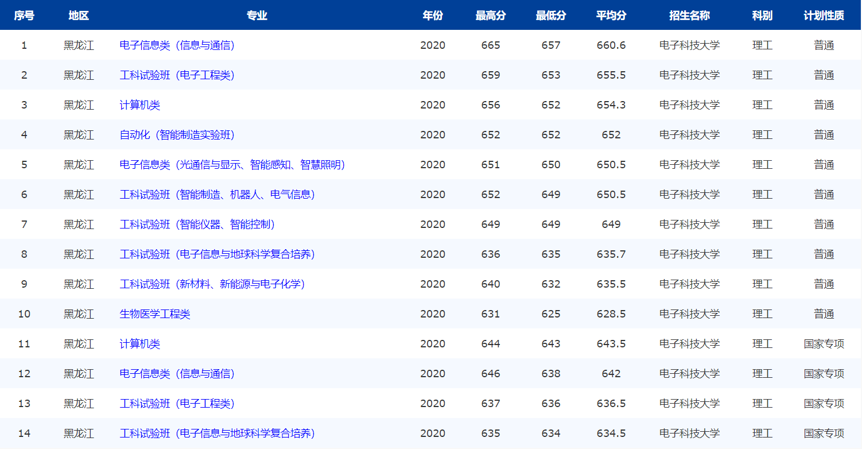Click year 2020 in row 6
The height and width of the screenshot is (449, 862).
[x=433, y=194]
